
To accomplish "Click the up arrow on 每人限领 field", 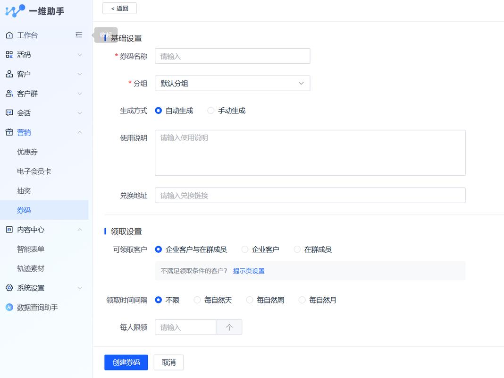I will [229, 327].
